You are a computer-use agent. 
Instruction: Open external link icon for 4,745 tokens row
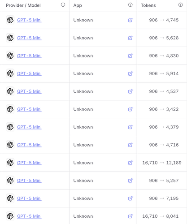[x=130, y=20]
